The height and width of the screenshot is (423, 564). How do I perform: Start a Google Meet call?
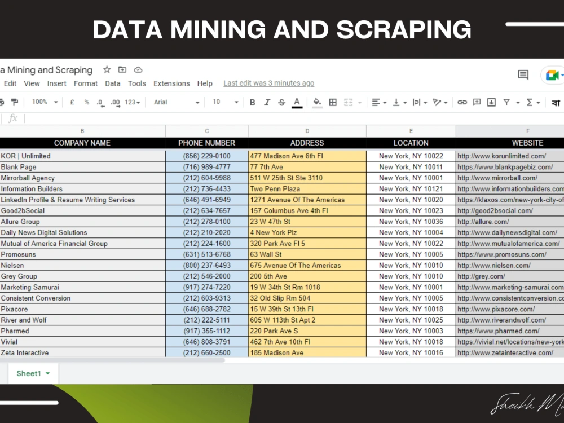pos(553,75)
